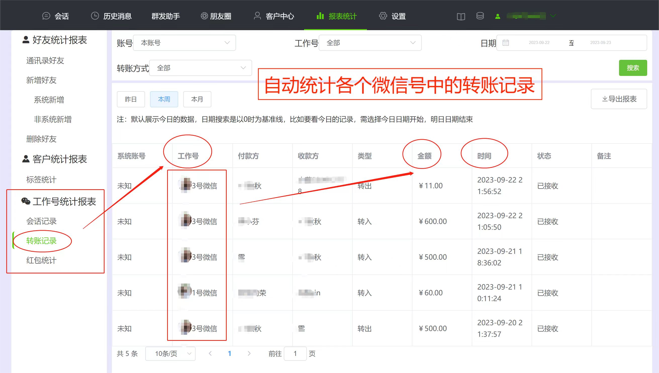
Task: Click the green user avatar icon
Action: [x=497, y=16]
